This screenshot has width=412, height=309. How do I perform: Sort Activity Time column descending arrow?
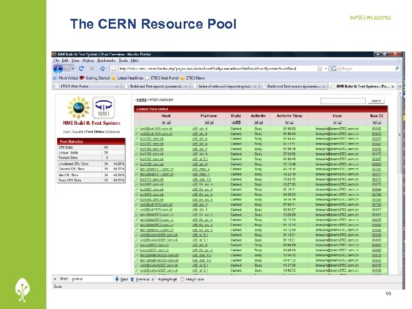point(287,122)
